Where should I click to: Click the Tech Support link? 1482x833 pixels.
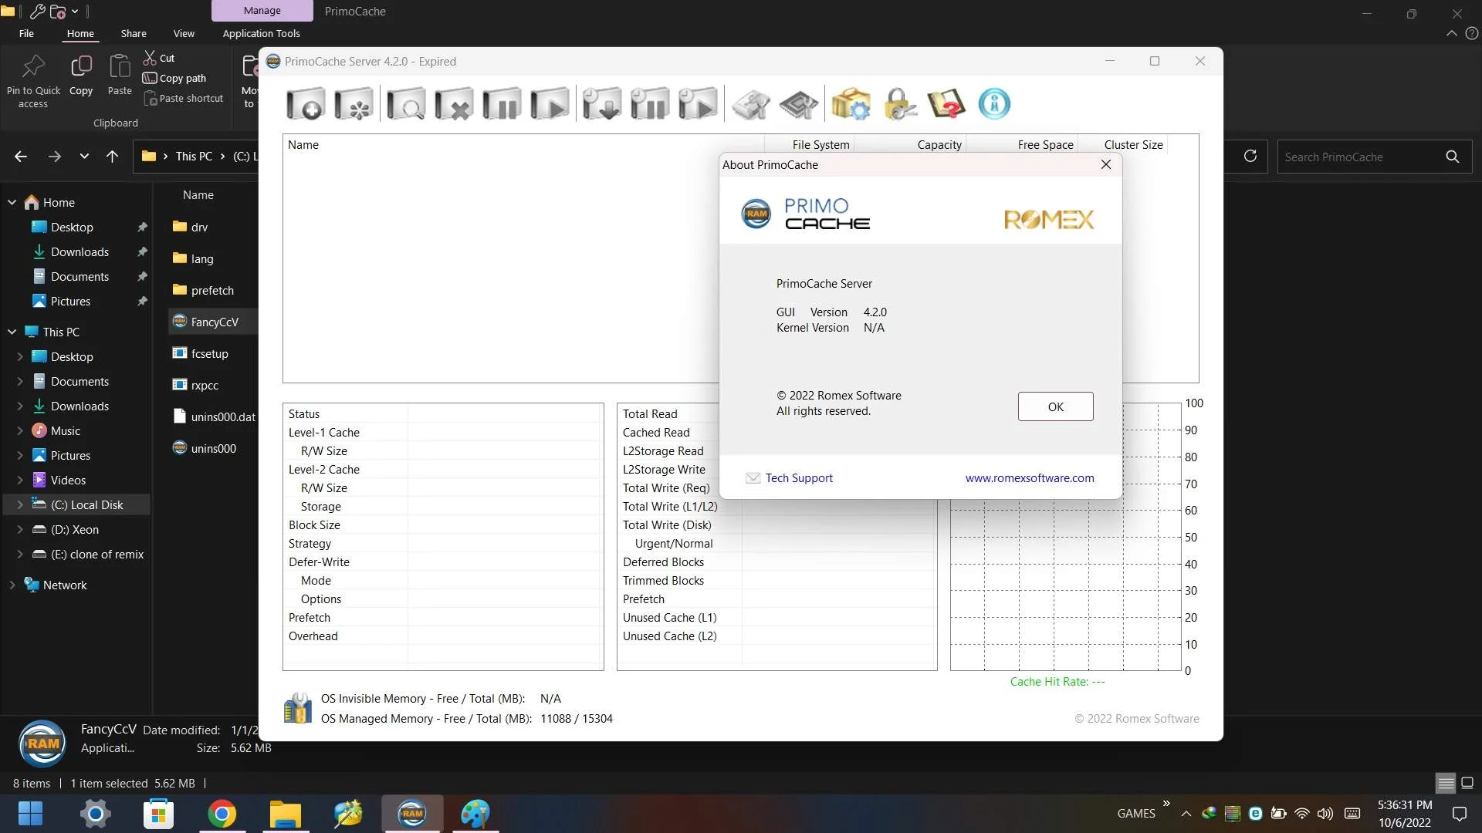[x=799, y=478]
